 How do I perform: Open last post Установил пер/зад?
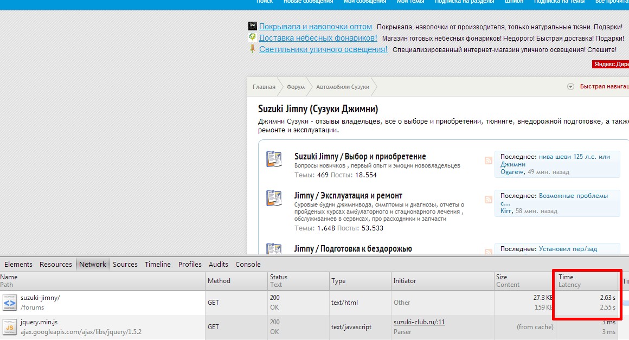coord(568,249)
